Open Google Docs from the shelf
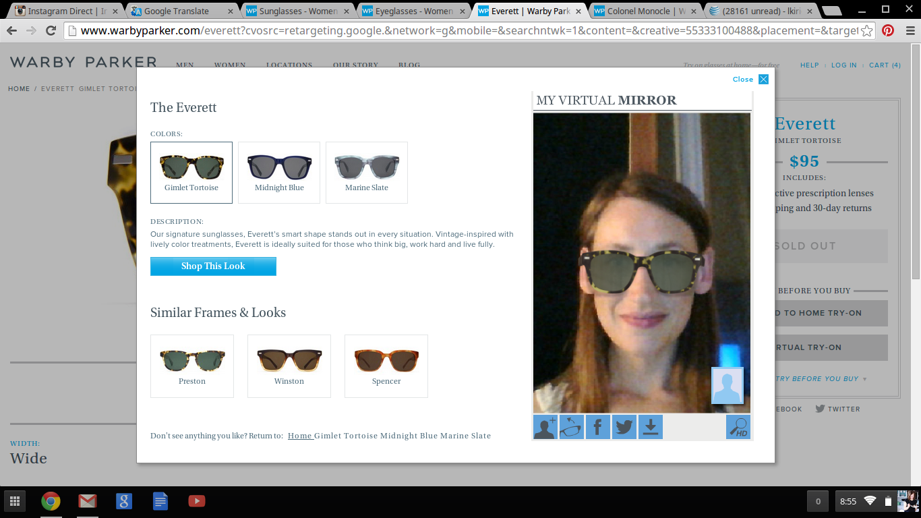Screen dimensions: 921x518 (160, 501)
